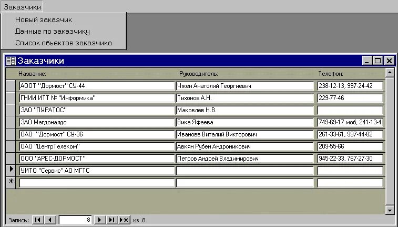This screenshot has height=227, width=398.
Task: Select the row selector for ЗАО "ПУРАТОС"
Action: click(x=11, y=110)
